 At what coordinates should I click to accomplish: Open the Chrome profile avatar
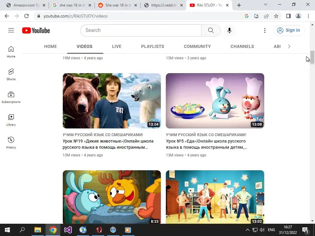(x=298, y=16)
